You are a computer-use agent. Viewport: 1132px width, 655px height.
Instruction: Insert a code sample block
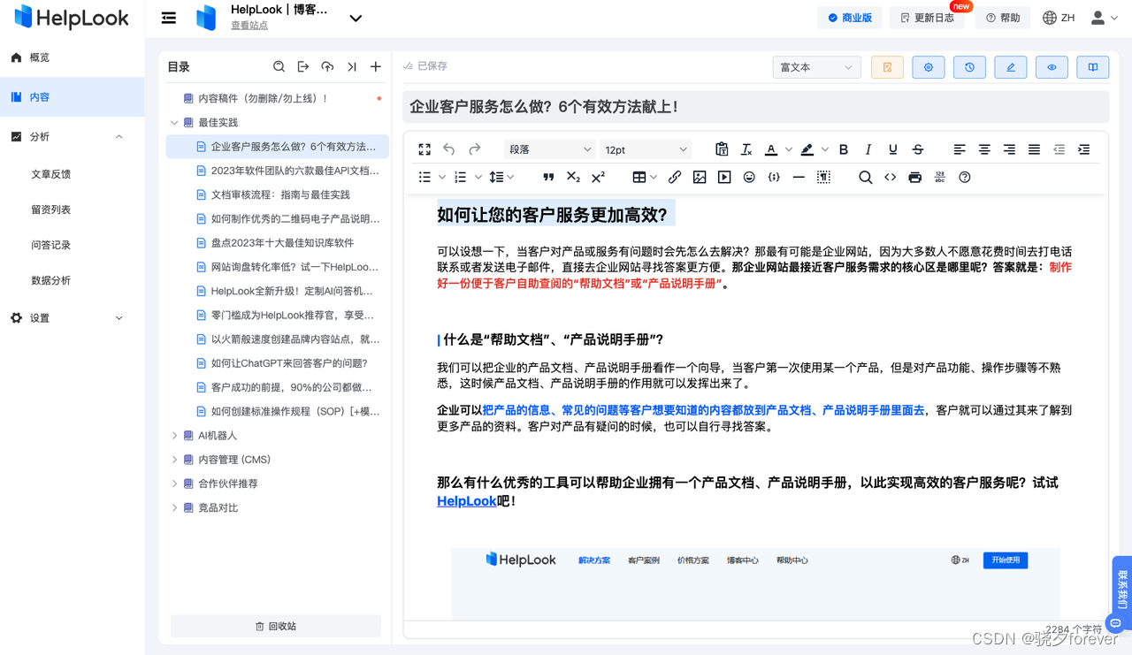[774, 178]
